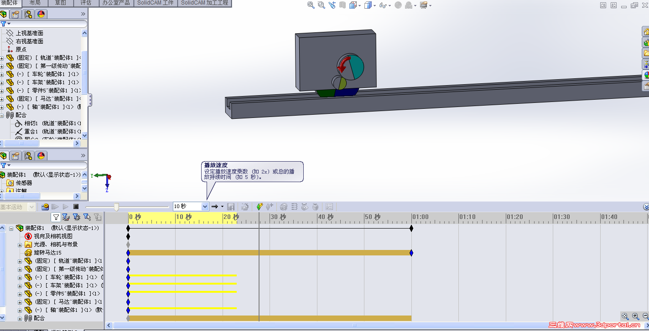
Task: Switch to SolidCAM 加工工程 tab
Action: pos(205,3)
